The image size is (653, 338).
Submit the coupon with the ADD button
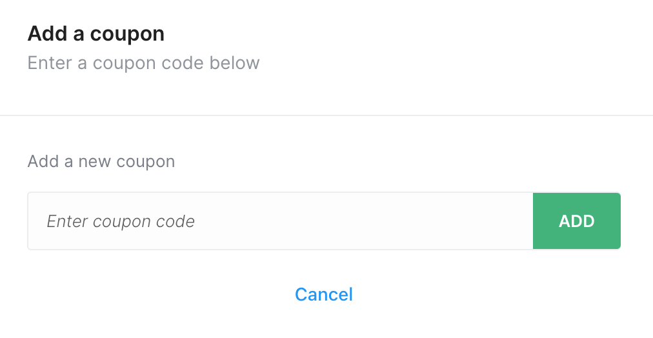pyautogui.click(x=577, y=221)
